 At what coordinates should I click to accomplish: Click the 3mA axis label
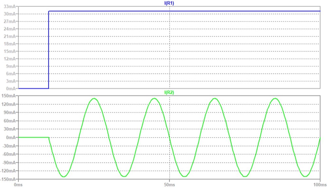coord(11,81)
